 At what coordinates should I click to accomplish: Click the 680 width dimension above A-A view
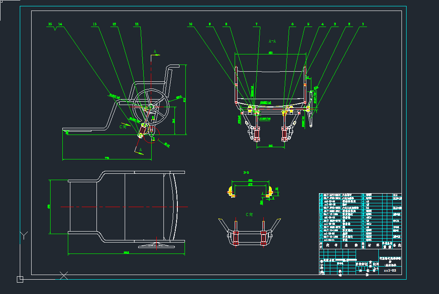point(270,53)
